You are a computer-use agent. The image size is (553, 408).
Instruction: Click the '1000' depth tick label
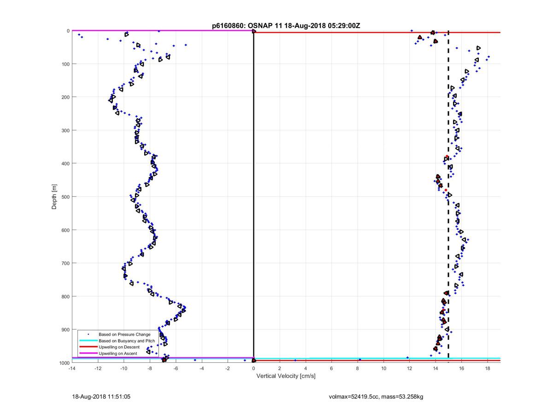pos(64,363)
